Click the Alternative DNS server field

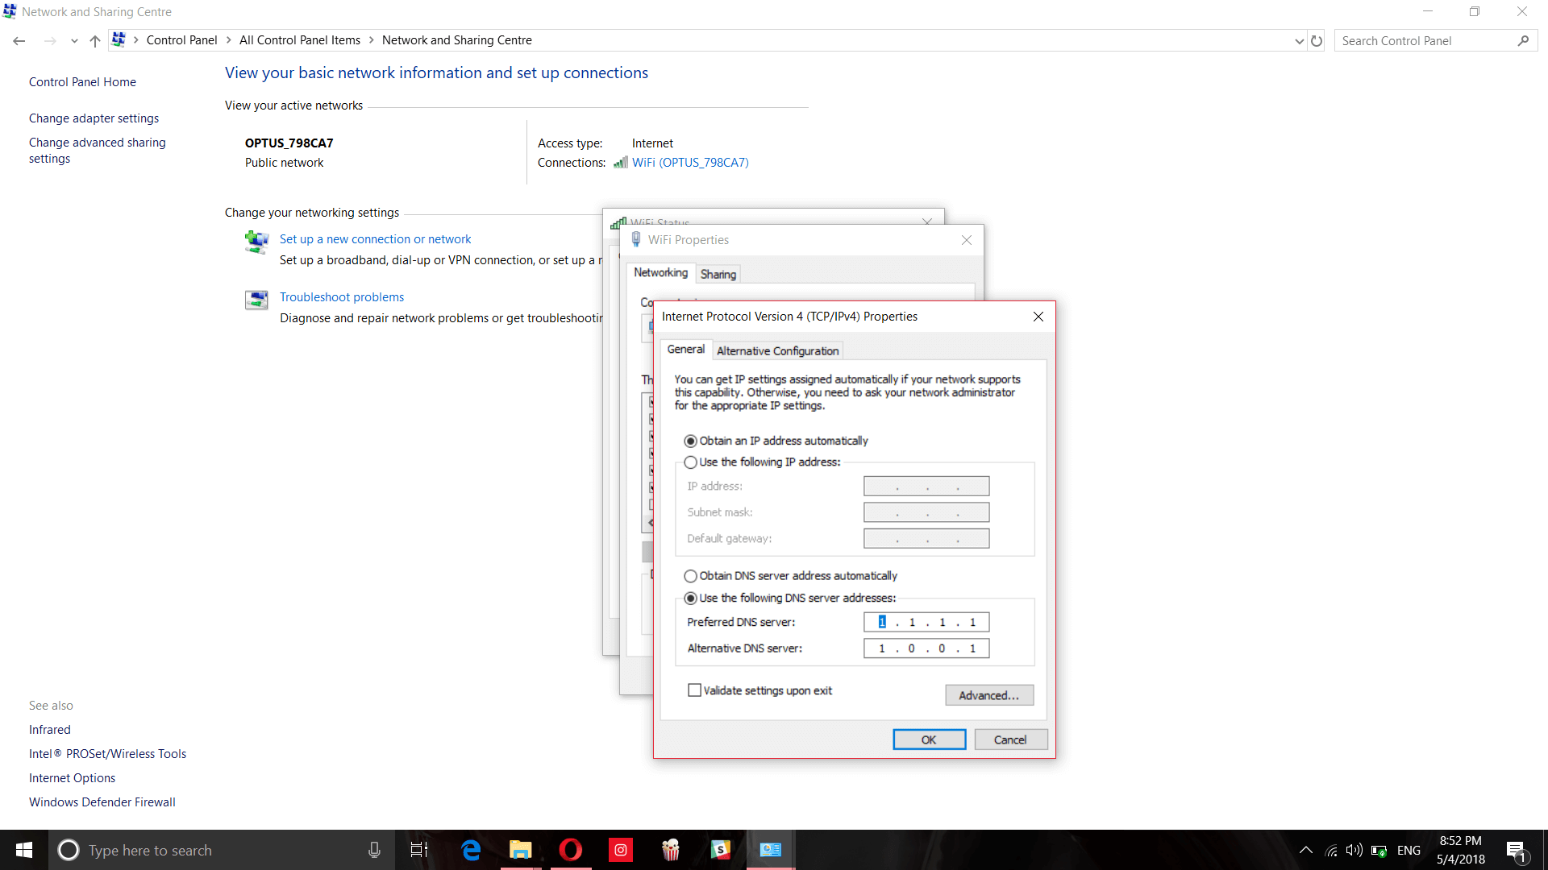pos(926,648)
